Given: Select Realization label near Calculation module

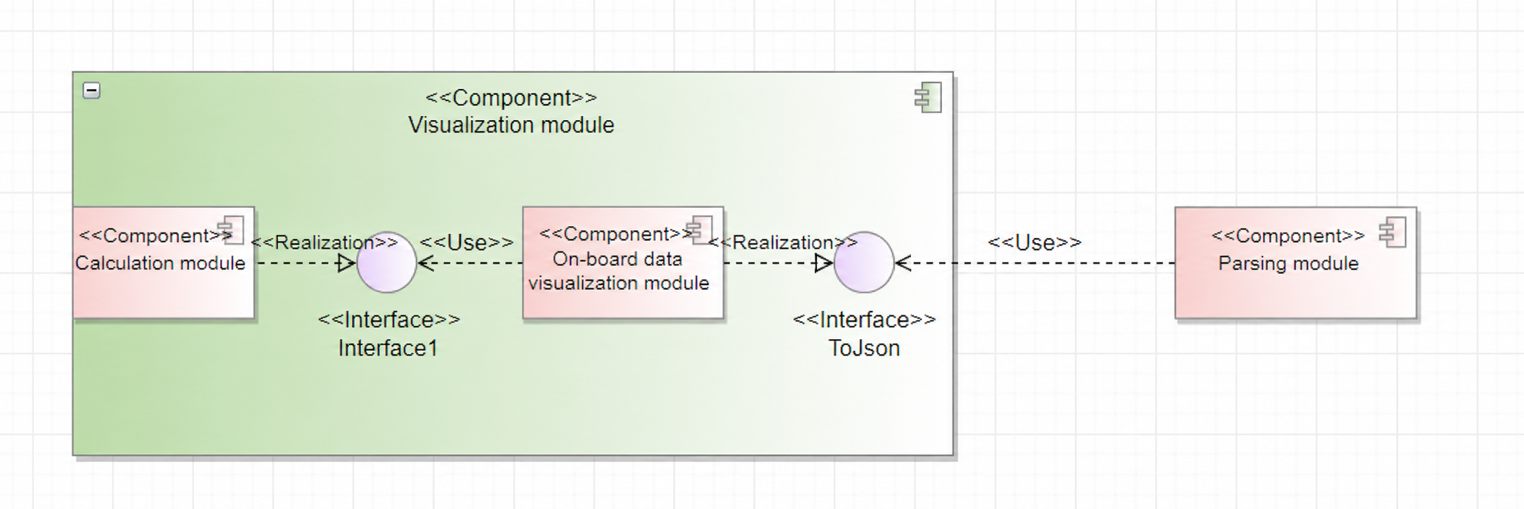Looking at the screenshot, I should [x=324, y=243].
